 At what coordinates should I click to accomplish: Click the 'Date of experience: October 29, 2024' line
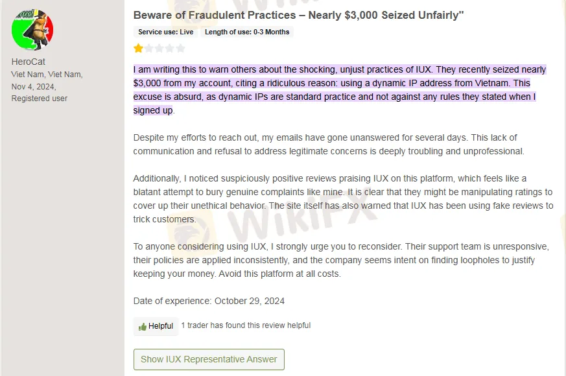(209, 301)
